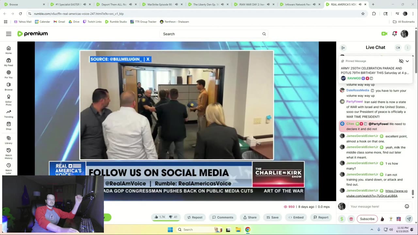Click the Share button
Screen dimensions: 418x235
(x=250, y=217)
